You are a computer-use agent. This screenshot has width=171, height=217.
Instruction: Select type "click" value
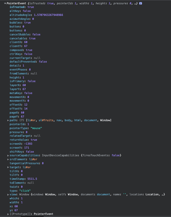(25, 191)
